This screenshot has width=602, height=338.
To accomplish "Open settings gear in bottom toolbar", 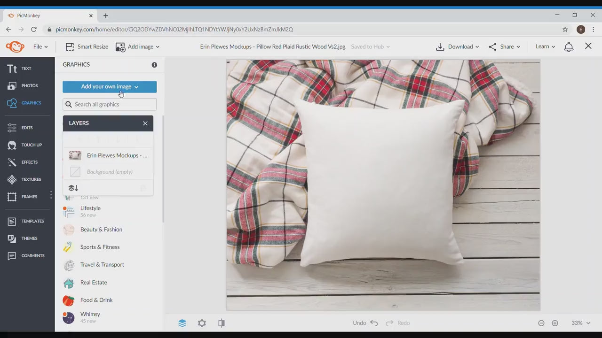I will 202,323.
